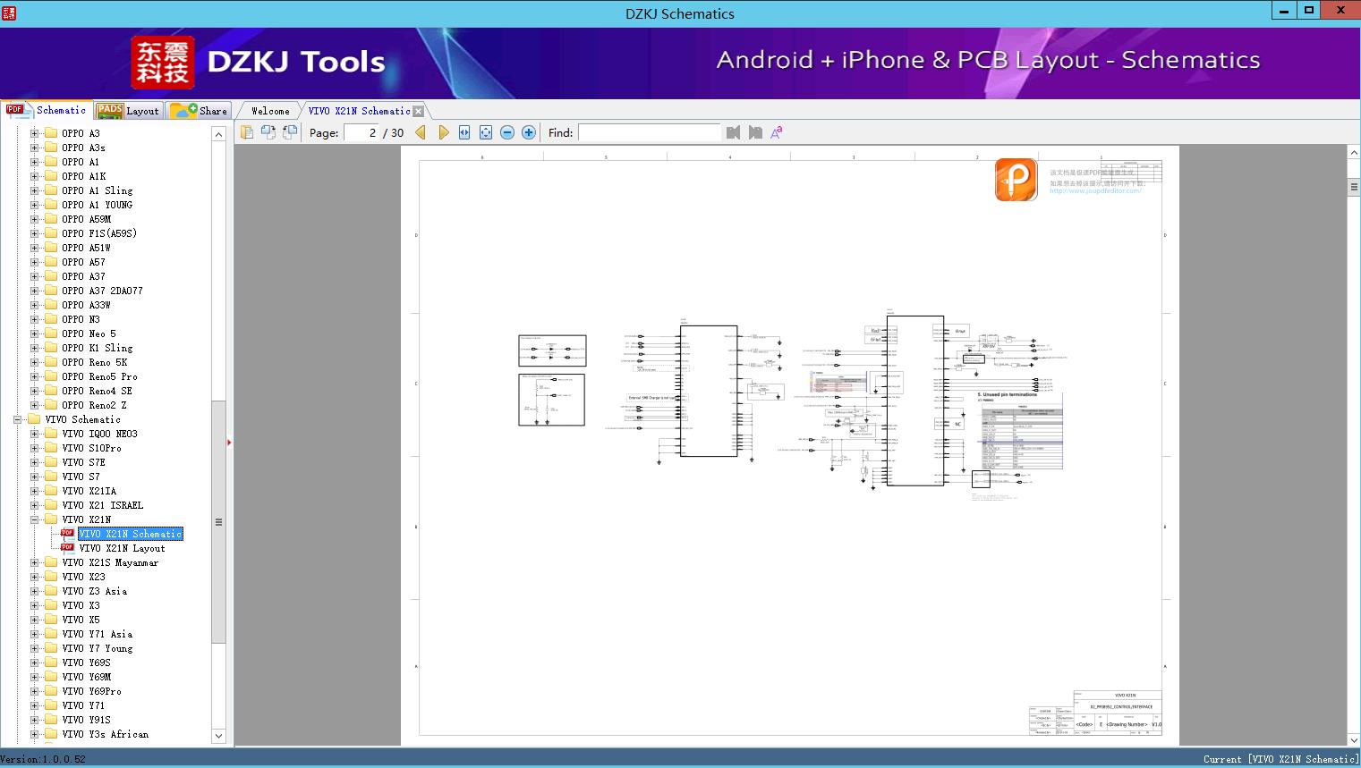
Task: Expand the VIVO IQOO NEO3 node
Action: [x=34, y=434]
